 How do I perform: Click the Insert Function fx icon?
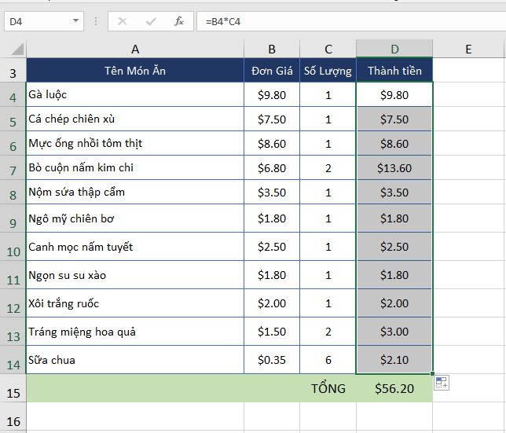click(x=179, y=22)
